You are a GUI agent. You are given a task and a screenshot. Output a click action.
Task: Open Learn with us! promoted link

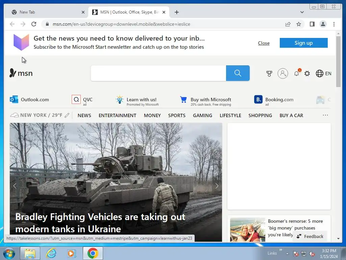pos(137,100)
